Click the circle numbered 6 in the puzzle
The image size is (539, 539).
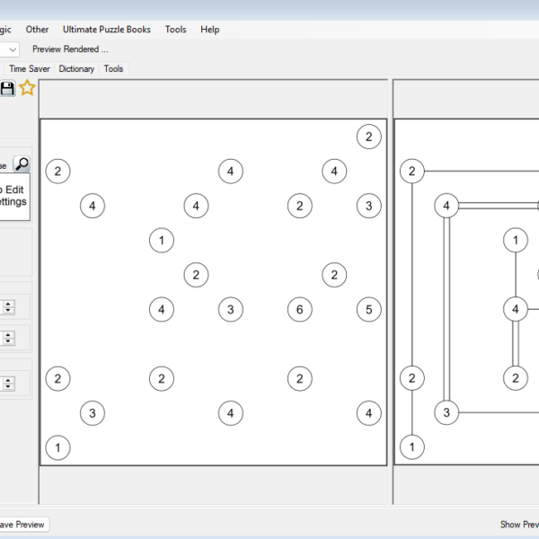(300, 310)
